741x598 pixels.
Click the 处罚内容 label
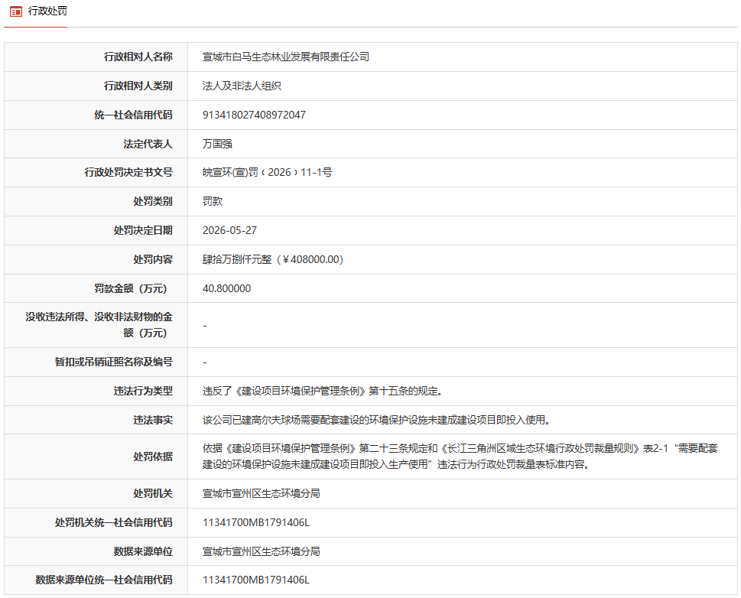pyautogui.click(x=153, y=259)
